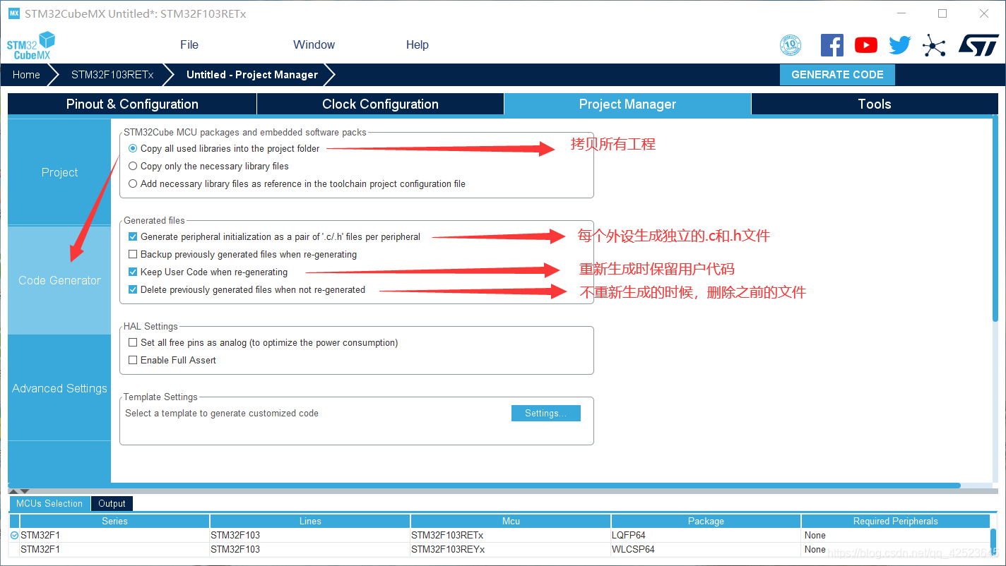Click the WLCSP64 package cell
Viewport: 1006px width, 566px height.
tap(706, 550)
